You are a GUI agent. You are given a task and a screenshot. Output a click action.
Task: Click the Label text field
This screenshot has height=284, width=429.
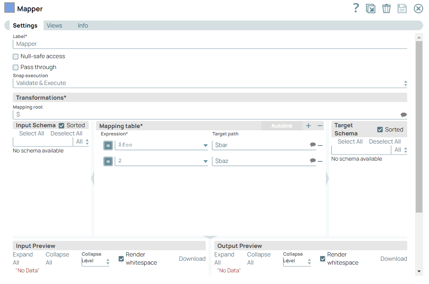point(210,44)
